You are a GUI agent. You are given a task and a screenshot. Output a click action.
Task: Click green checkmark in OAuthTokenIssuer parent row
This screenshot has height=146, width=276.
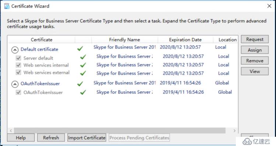coord(80,84)
